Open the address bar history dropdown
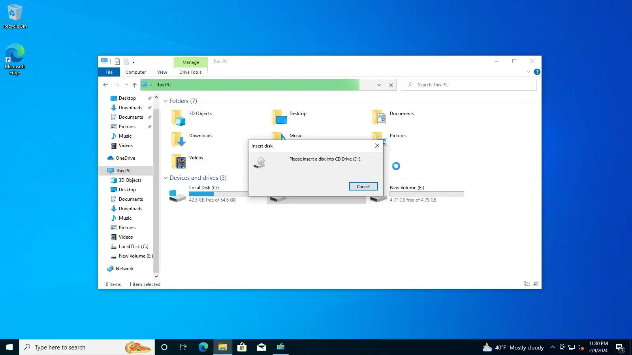 [379, 85]
